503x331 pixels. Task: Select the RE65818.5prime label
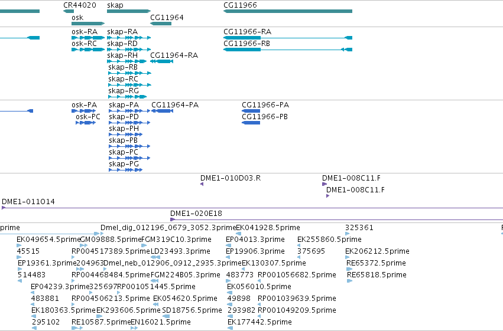377,276
